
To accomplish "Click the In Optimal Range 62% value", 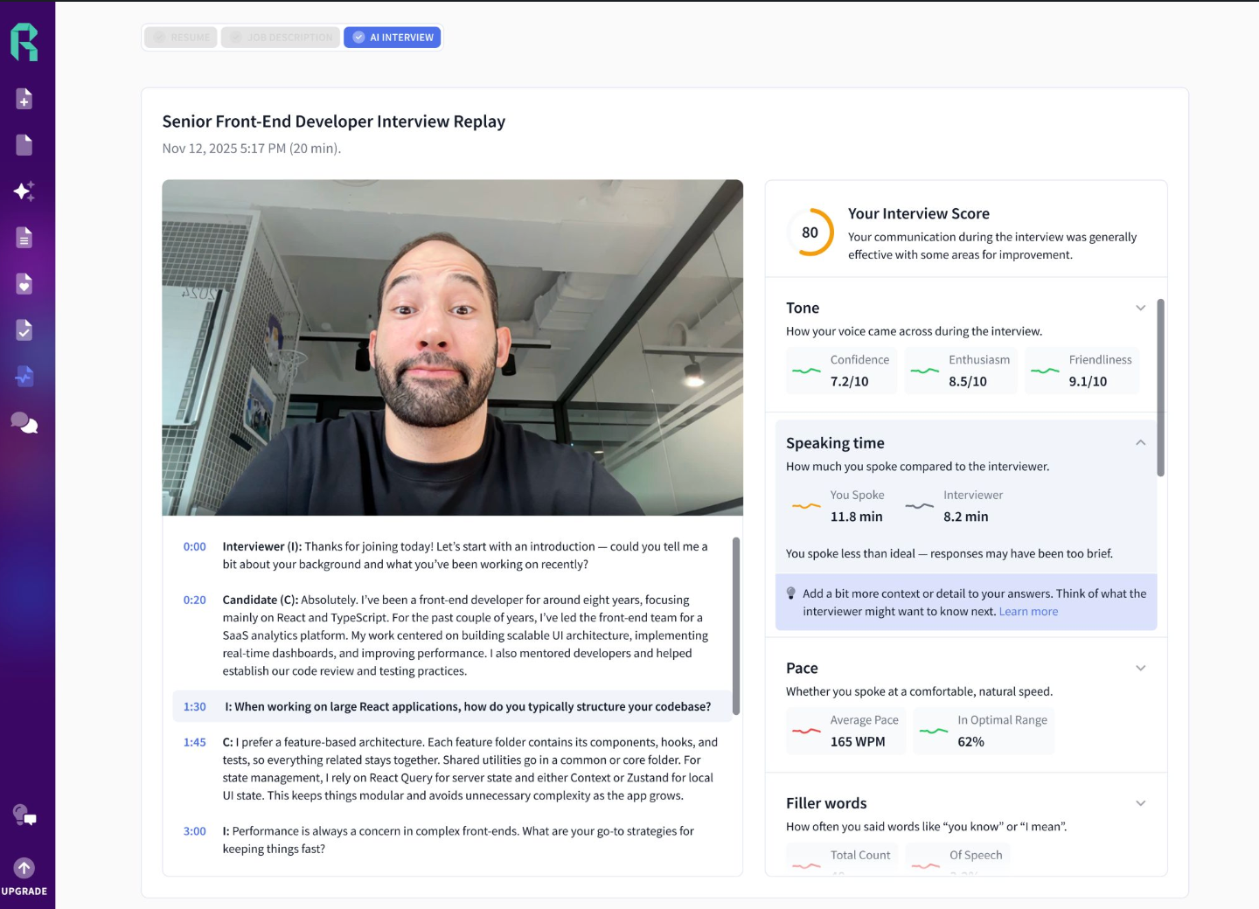I will [970, 742].
